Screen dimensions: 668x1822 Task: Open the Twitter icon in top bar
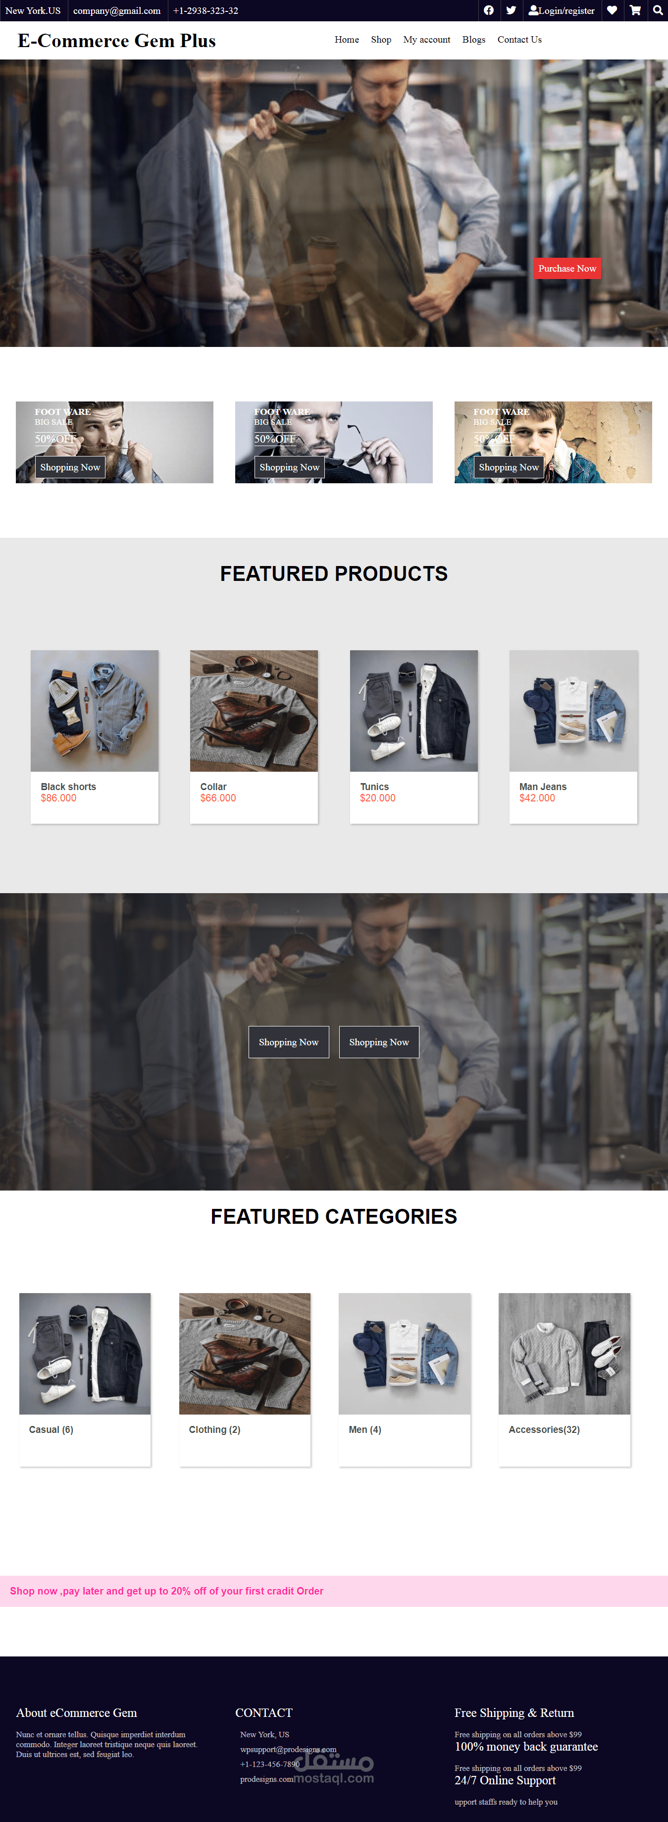tap(511, 10)
